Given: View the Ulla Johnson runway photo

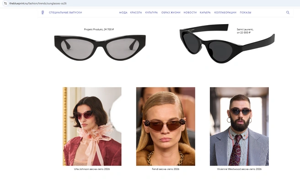Looking at the screenshot, I should point(92,126).
